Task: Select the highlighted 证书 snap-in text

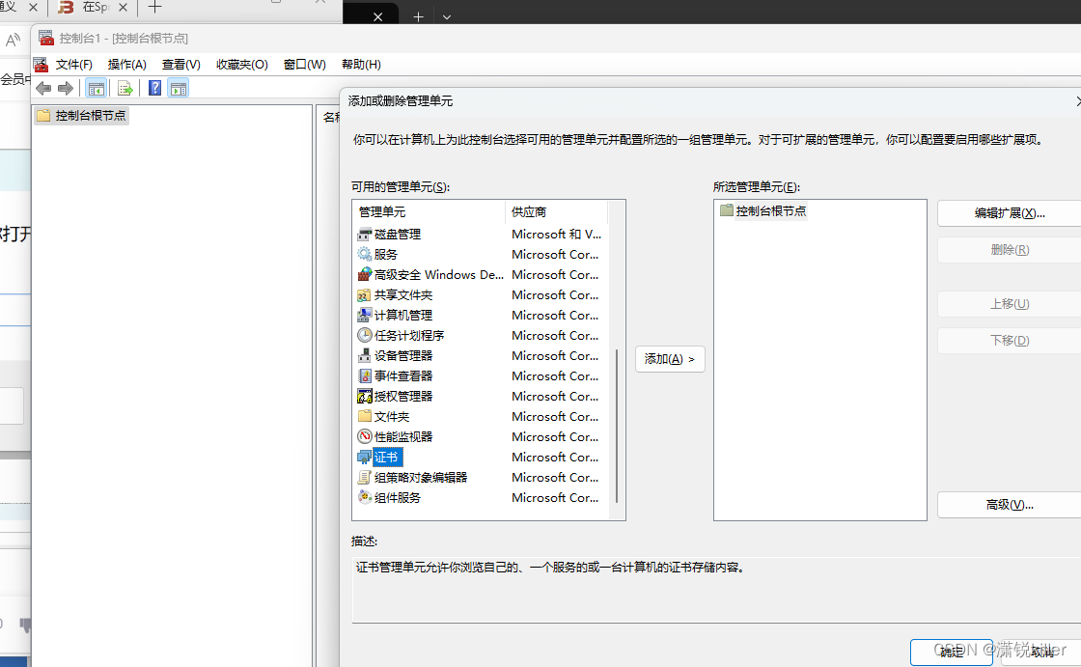Action: click(x=386, y=458)
